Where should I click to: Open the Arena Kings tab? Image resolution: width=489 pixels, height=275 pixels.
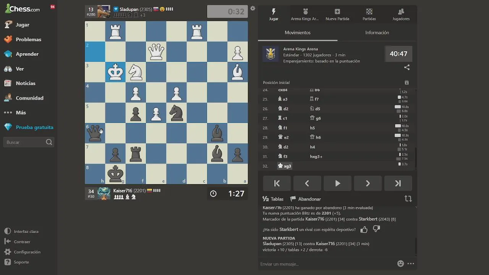pos(305,15)
